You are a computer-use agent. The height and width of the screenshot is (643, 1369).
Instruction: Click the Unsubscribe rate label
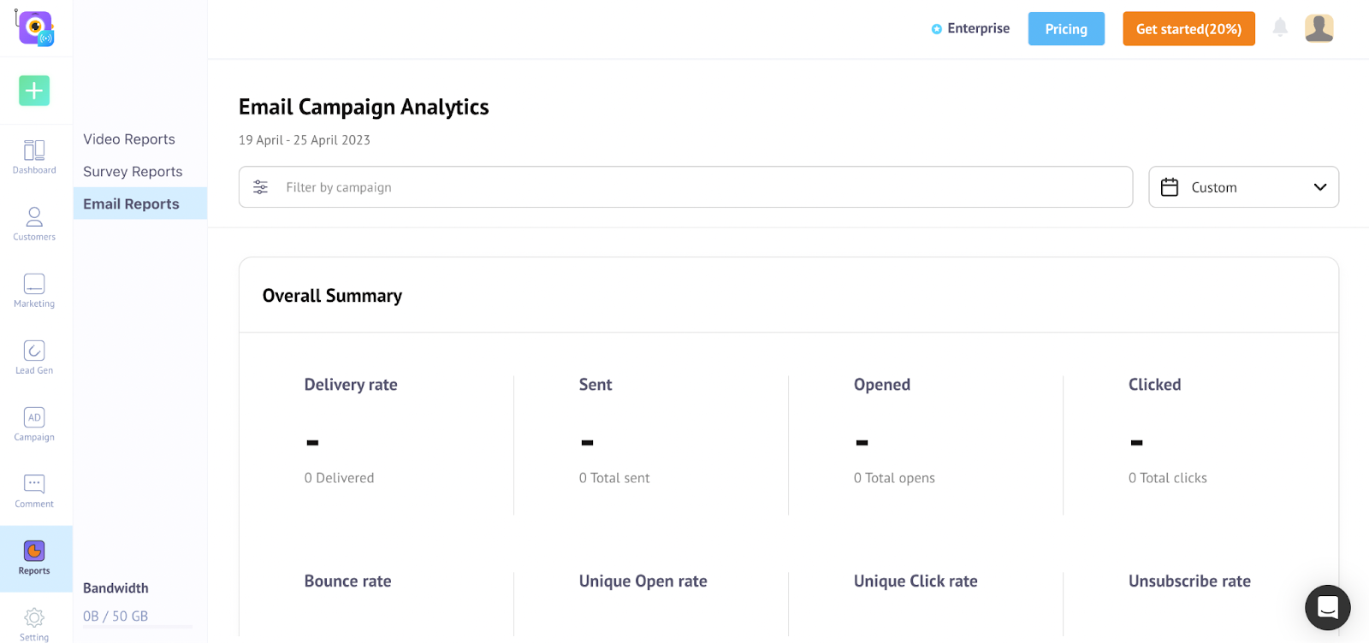pyautogui.click(x=1189, y=581)
